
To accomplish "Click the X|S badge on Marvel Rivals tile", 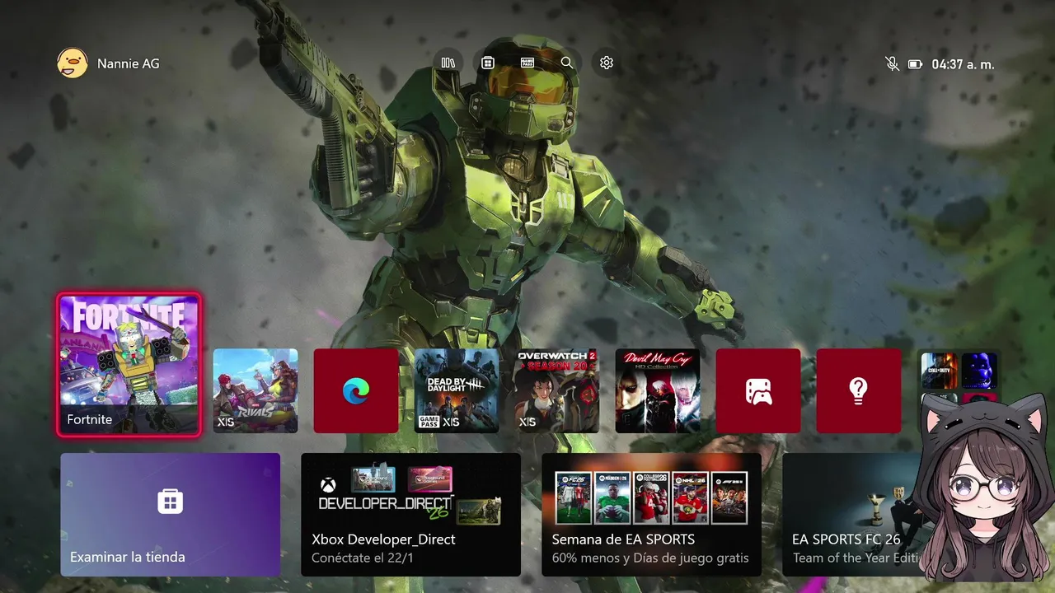I will click(226, 422).
